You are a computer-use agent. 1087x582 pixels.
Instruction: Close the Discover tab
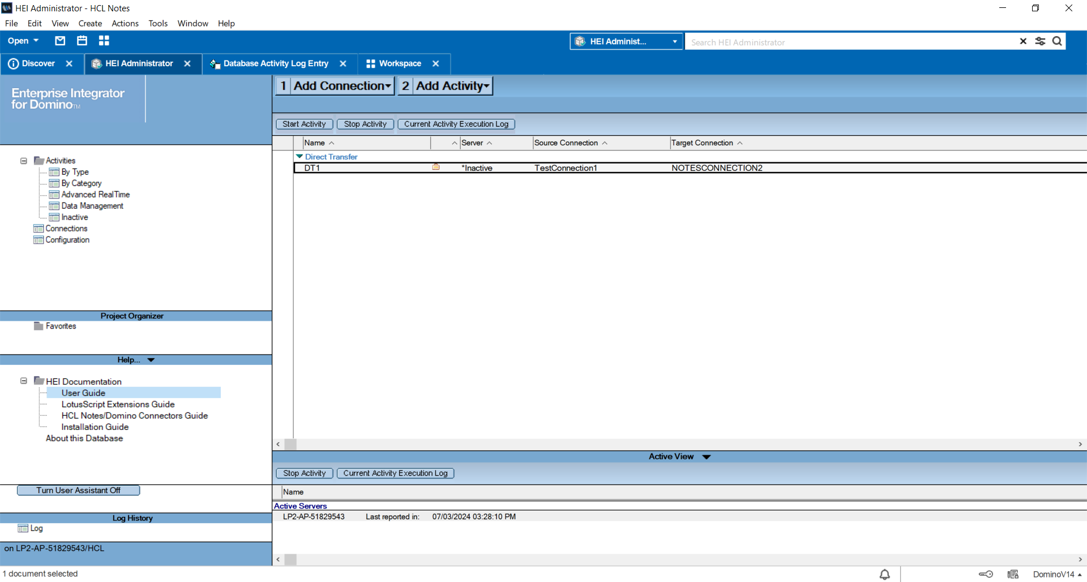69,63
